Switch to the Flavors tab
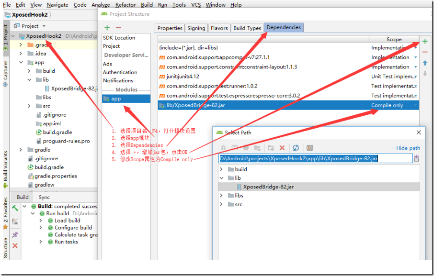The image size is (434, 276). click(219, 28)
